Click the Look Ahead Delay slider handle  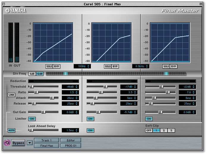coord(31,130)
